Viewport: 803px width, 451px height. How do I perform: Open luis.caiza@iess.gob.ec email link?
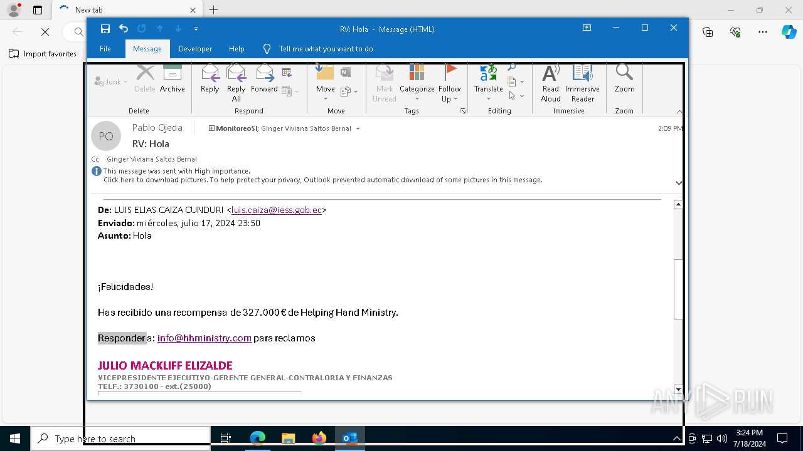(277, 210)
